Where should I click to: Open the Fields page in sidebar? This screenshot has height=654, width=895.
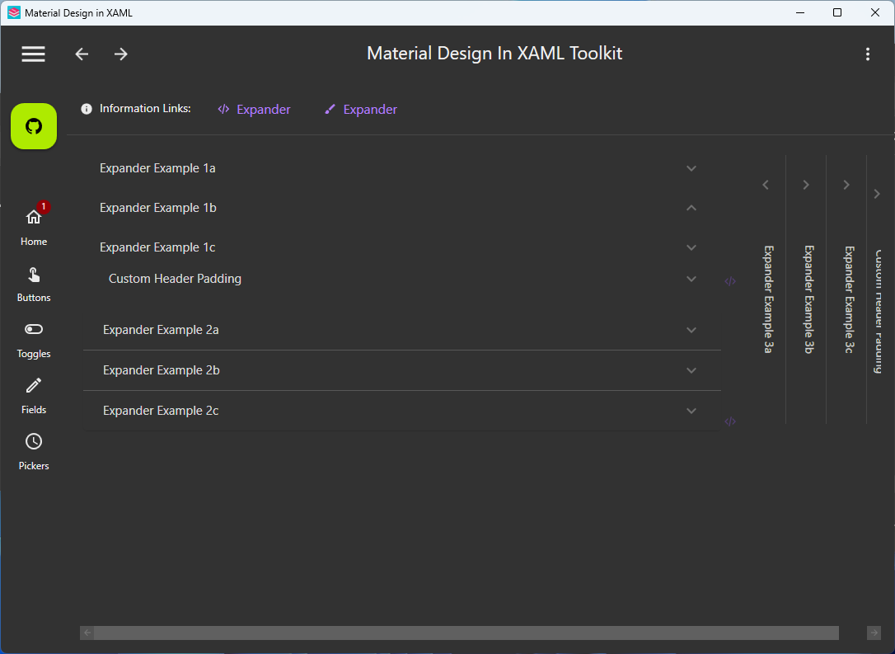(34, 396)
